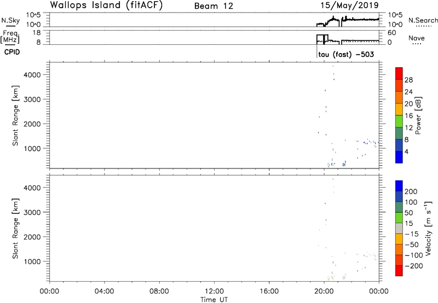Click the Slant Range title of velocity panel

click(x=15, y=229)
